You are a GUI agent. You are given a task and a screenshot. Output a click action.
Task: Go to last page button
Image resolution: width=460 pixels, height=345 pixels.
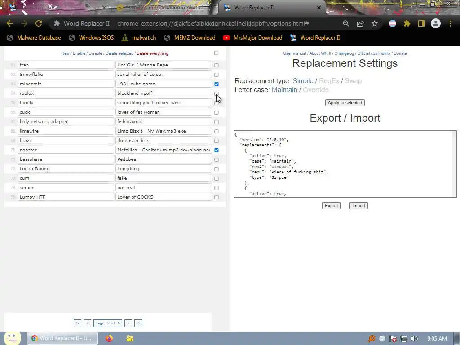[x=138, y=323]
